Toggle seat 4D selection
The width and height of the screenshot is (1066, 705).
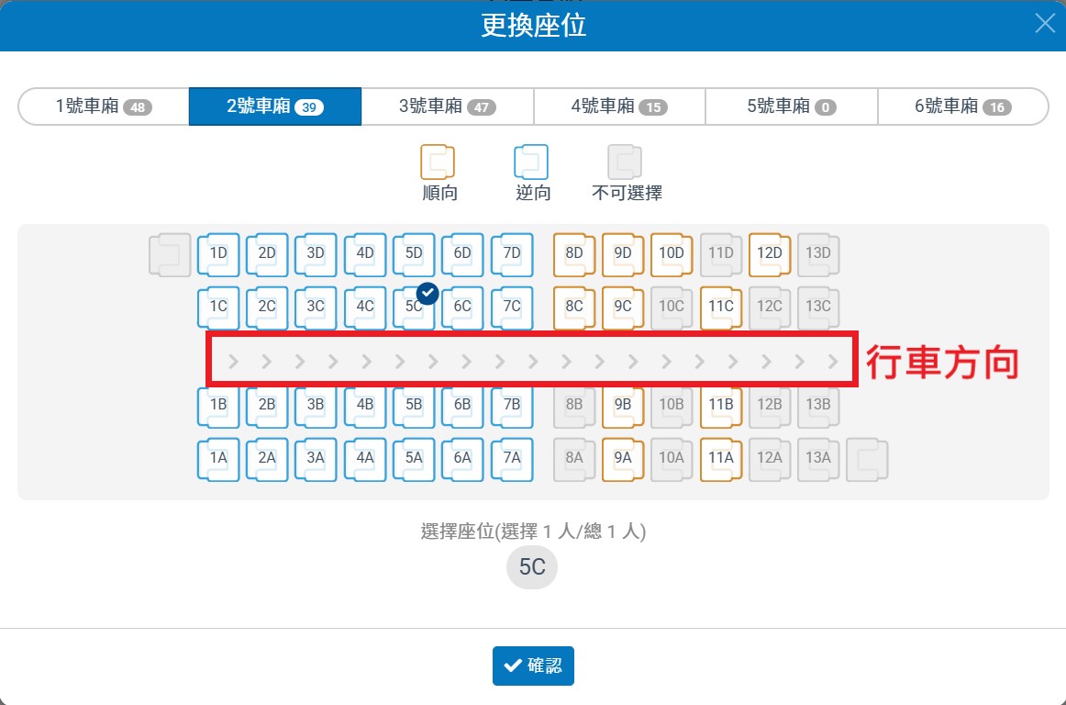[x=365, y=254]
